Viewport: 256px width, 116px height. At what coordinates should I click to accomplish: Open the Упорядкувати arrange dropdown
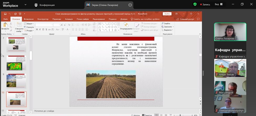126,27
